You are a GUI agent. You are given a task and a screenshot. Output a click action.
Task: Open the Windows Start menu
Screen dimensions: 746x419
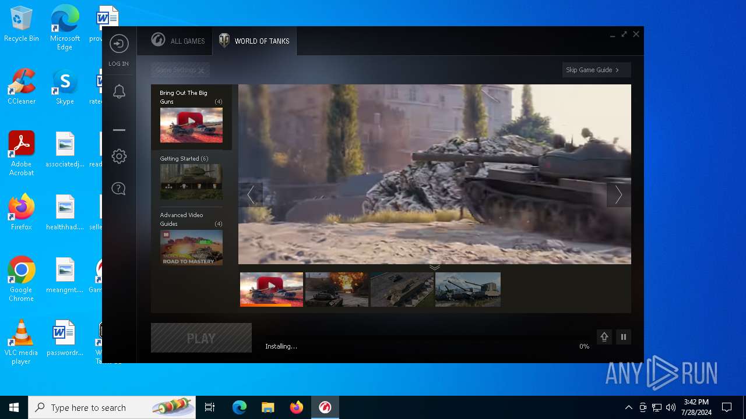[14, 407]
